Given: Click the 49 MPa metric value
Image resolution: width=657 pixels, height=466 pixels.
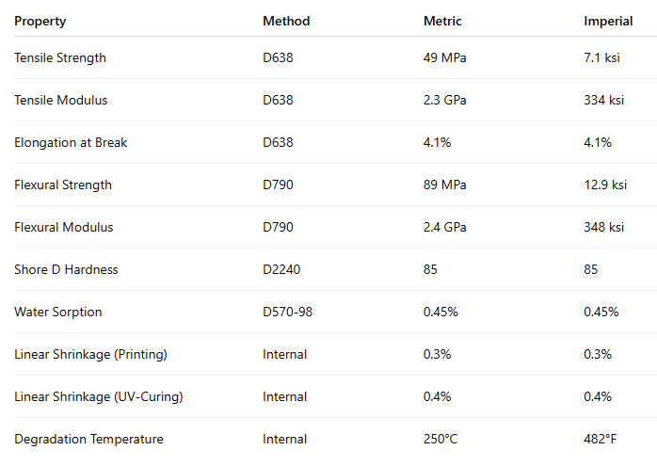Looking at the screenshot, I should [x=445, y=57].
